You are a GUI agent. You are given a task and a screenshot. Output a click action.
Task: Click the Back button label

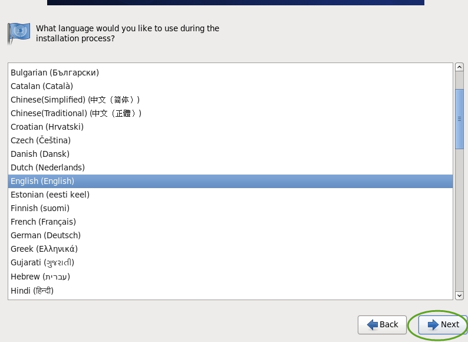[x=388, y=325]
